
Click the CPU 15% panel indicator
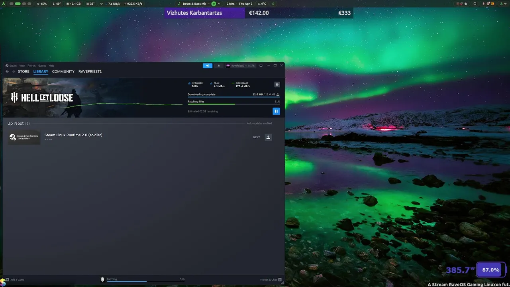[x=42, y=4]
